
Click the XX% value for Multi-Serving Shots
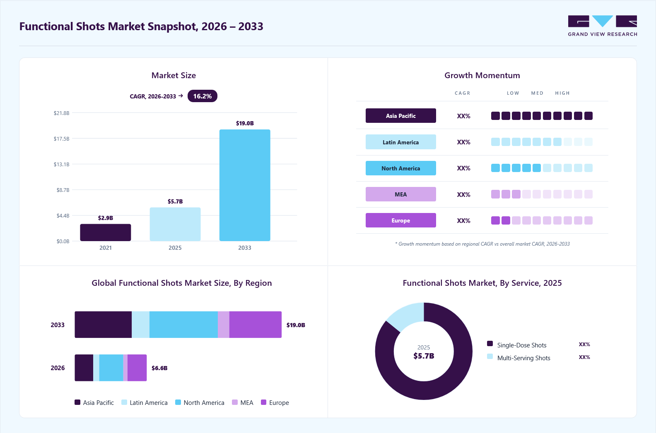[584, 357]
